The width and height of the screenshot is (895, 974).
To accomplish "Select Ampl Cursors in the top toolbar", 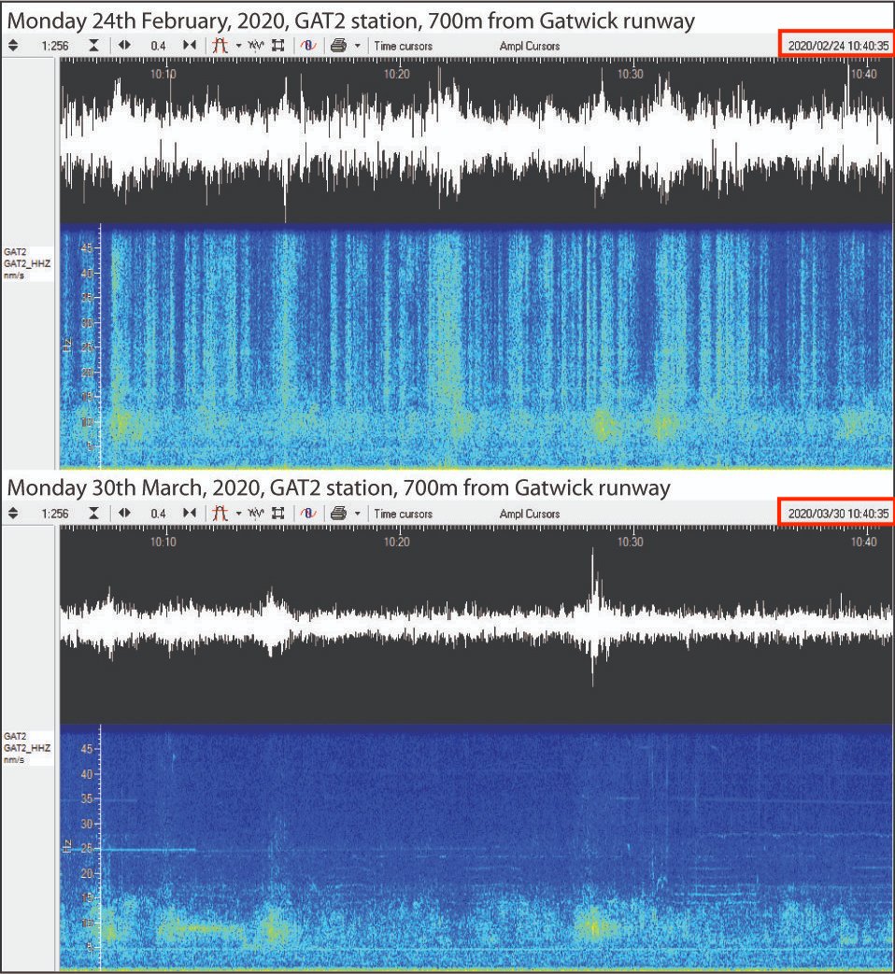I will (530, 46).
